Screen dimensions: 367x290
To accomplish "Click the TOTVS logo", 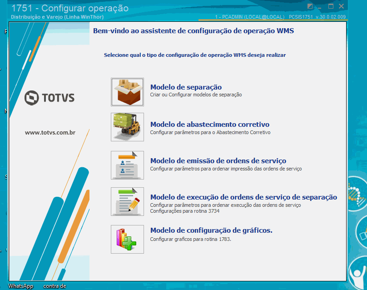I will coord(50,98).
